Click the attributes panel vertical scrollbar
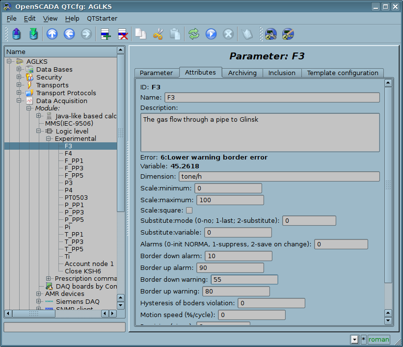This screenshot has height=347, width=403. 388,185
